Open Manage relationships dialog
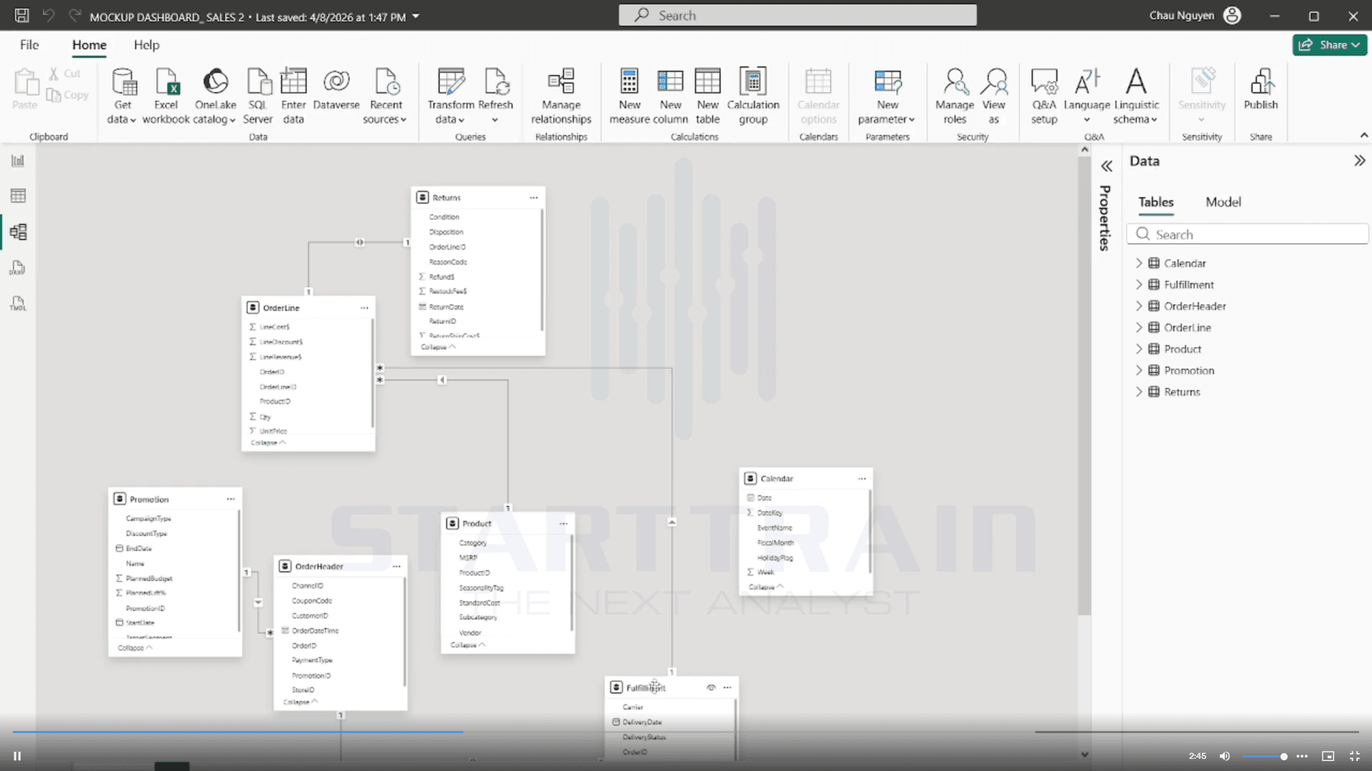The height and width of the screenshot is (771, 1372). pyautogui.click(x=561, y=96)
